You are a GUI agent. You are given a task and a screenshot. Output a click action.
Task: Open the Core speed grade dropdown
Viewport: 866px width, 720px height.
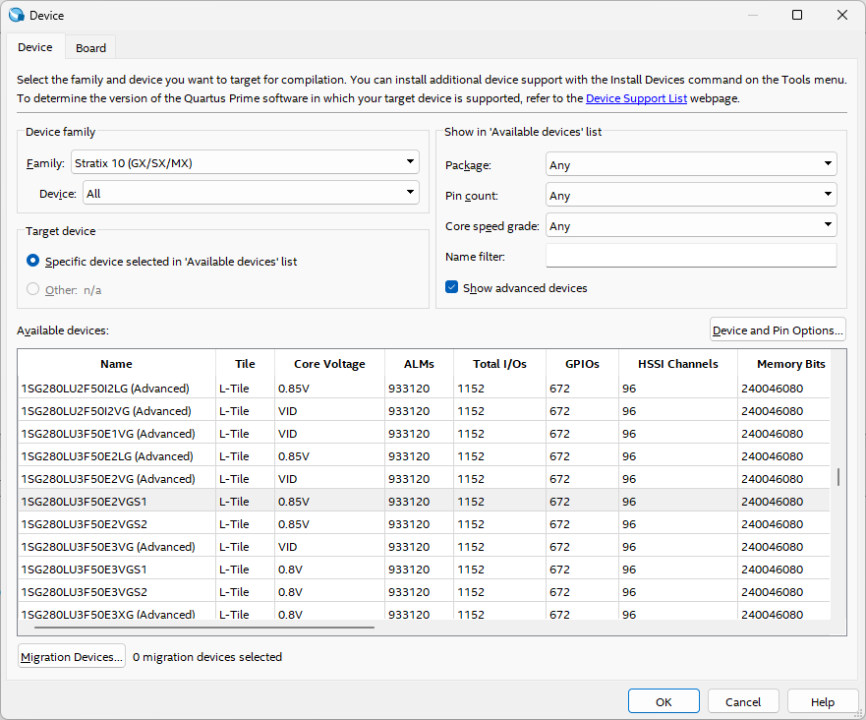[690, 226]
